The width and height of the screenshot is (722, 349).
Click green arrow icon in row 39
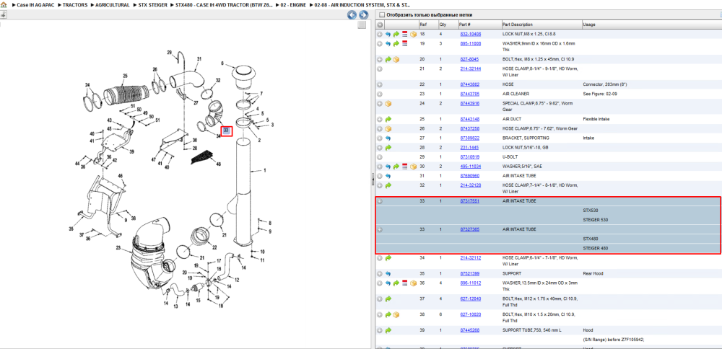click(x=388, y=330)
